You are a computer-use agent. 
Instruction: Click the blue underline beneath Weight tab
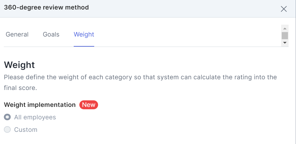coord(84,46)
